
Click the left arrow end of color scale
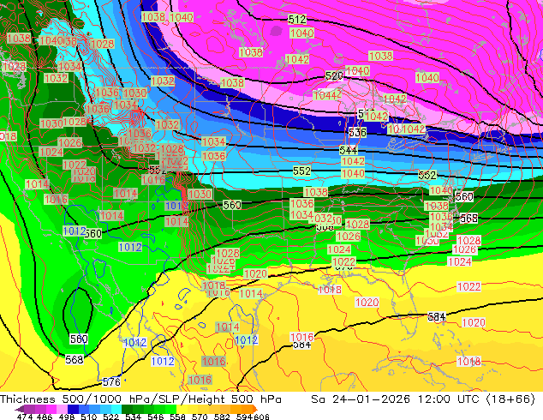[x=20, y=409]
